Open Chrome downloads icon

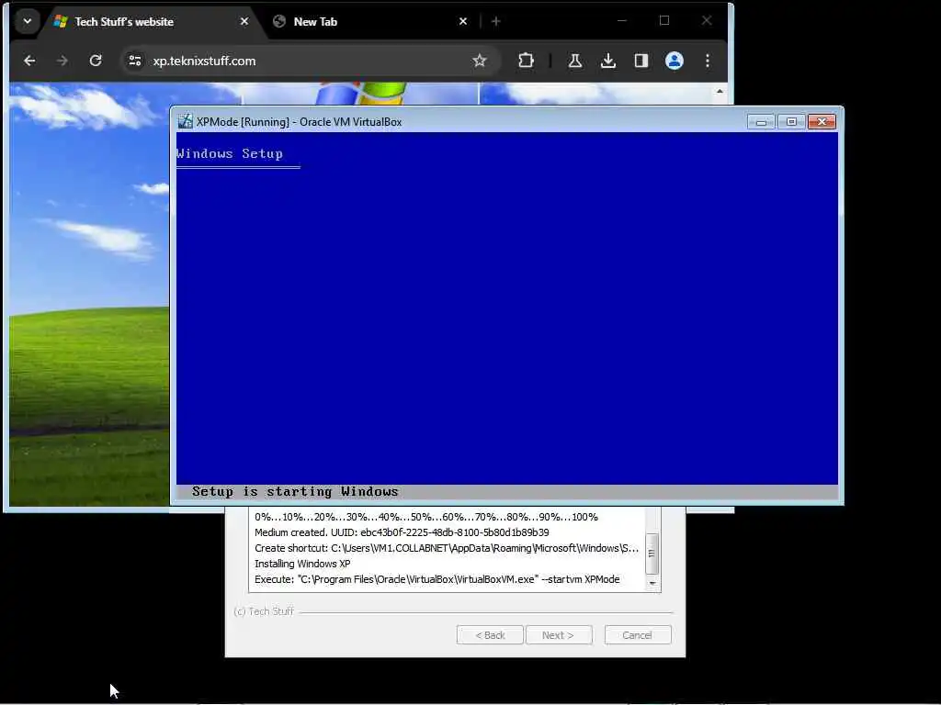pos(608,61)
